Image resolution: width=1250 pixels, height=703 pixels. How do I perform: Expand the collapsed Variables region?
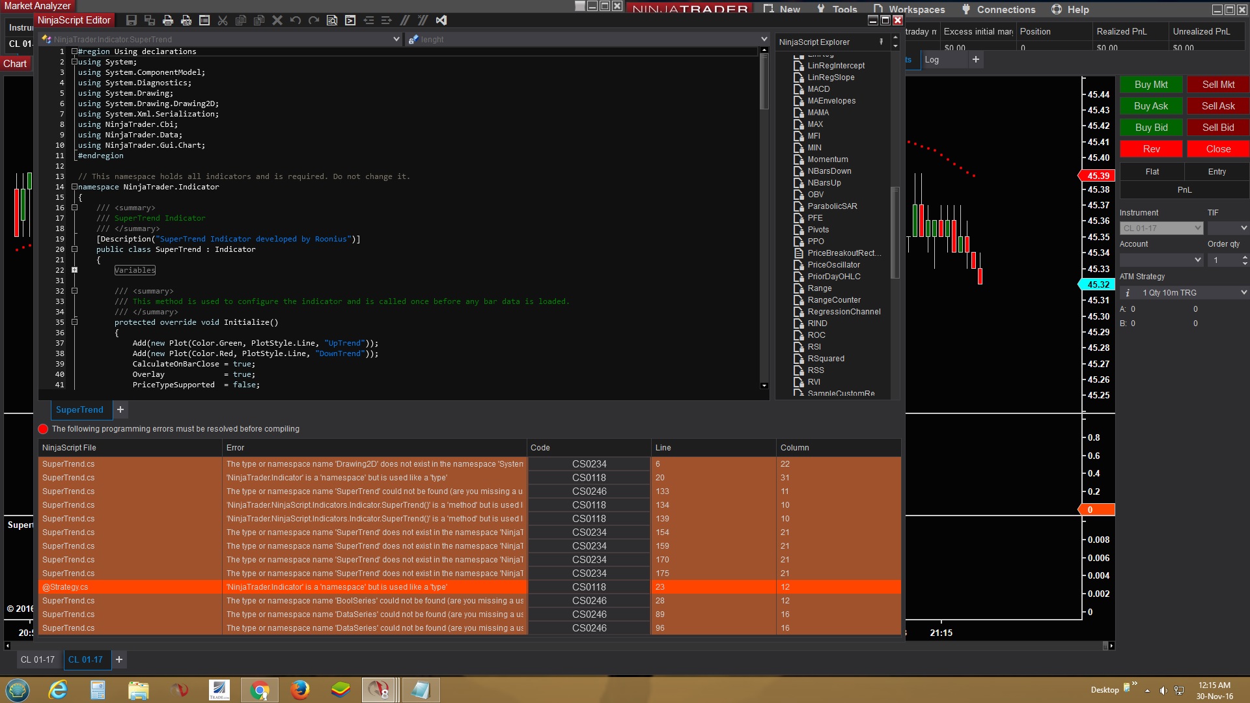[x=74, y=270]
